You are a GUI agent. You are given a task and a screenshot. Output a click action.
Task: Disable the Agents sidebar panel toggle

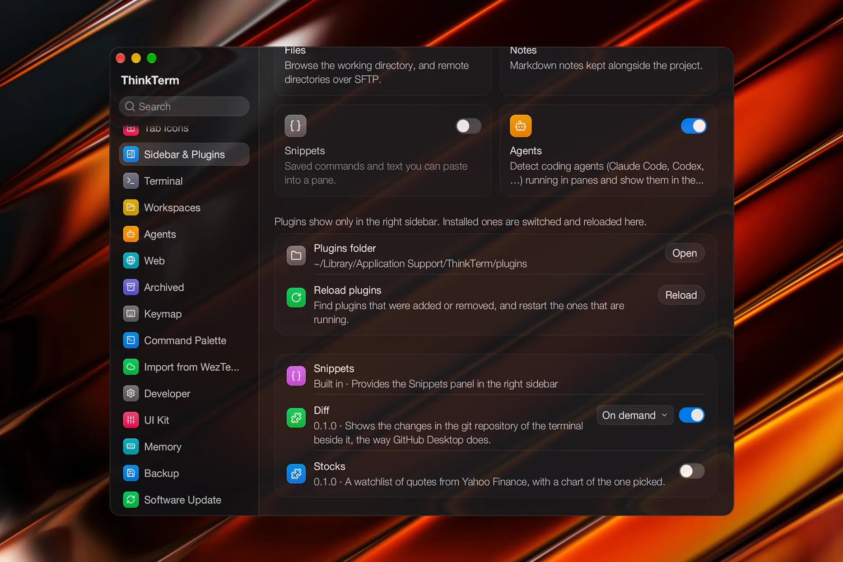pos(694,126)
